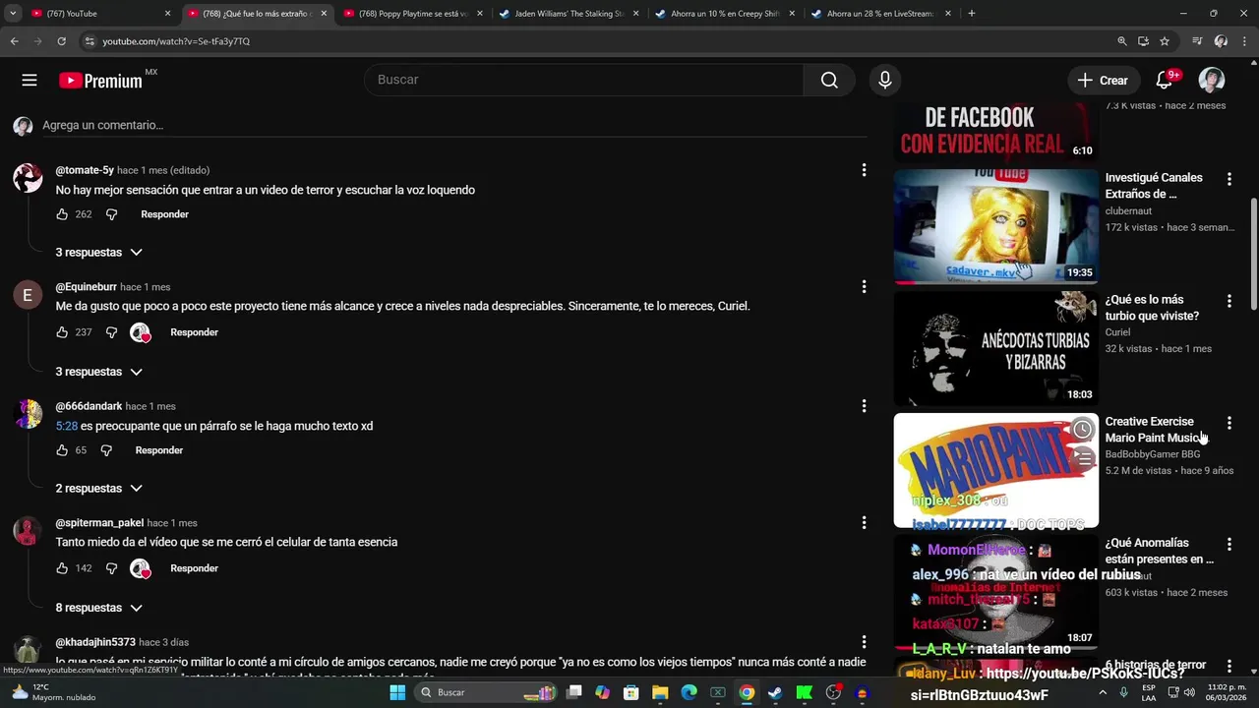The width and height of the screenshot is (1259, 708).
Task: Expand 3 respuestas under @Equineburr comment
Action: [x=98, y=372]
